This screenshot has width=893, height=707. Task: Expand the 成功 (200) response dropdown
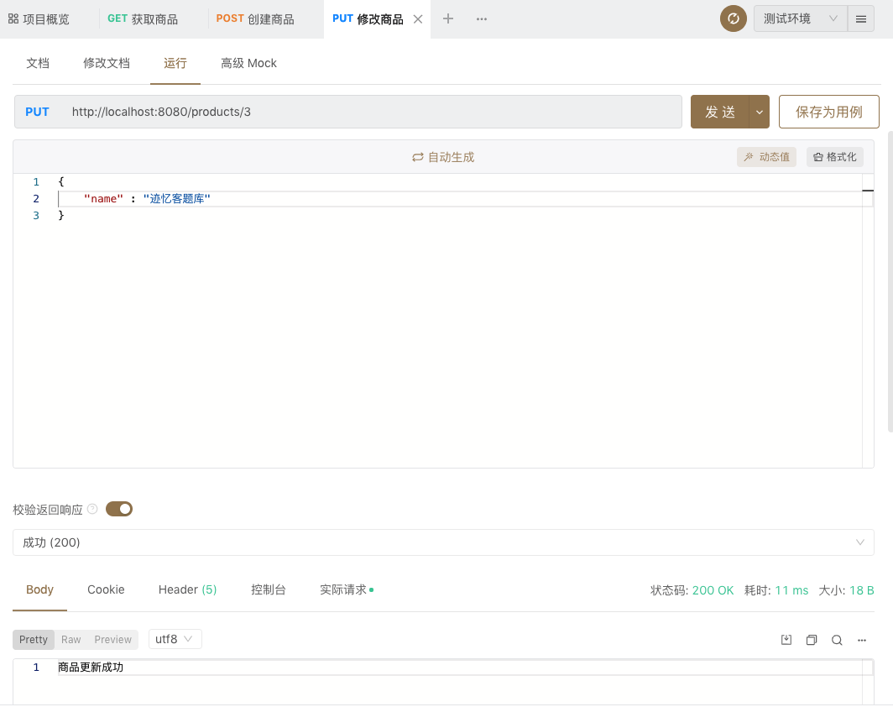point(443,542)
